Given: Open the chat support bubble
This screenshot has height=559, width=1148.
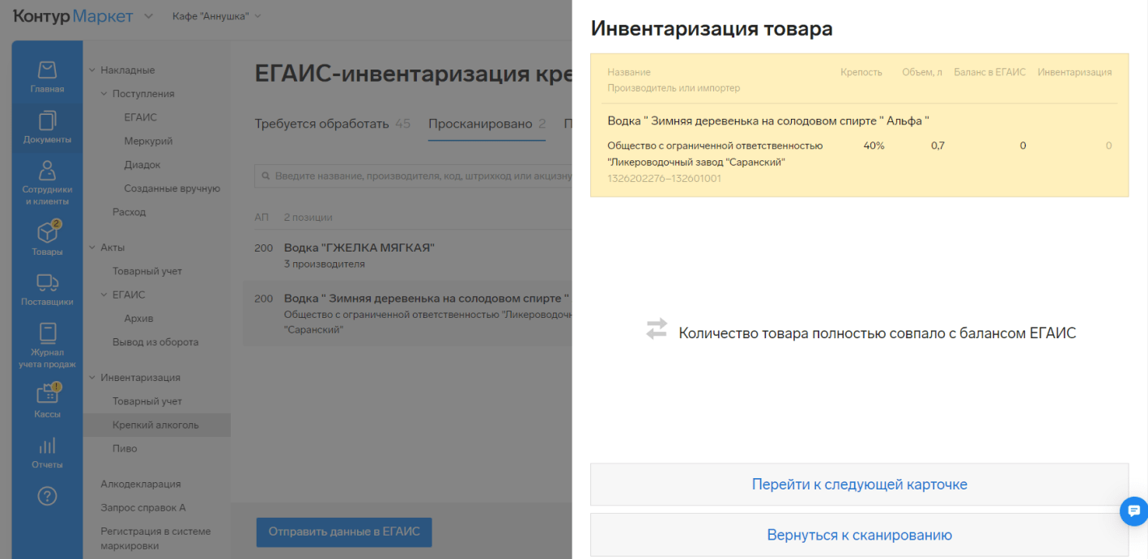Looking at the screenshot, I should pyautogui.click(x=1133, y=510).
